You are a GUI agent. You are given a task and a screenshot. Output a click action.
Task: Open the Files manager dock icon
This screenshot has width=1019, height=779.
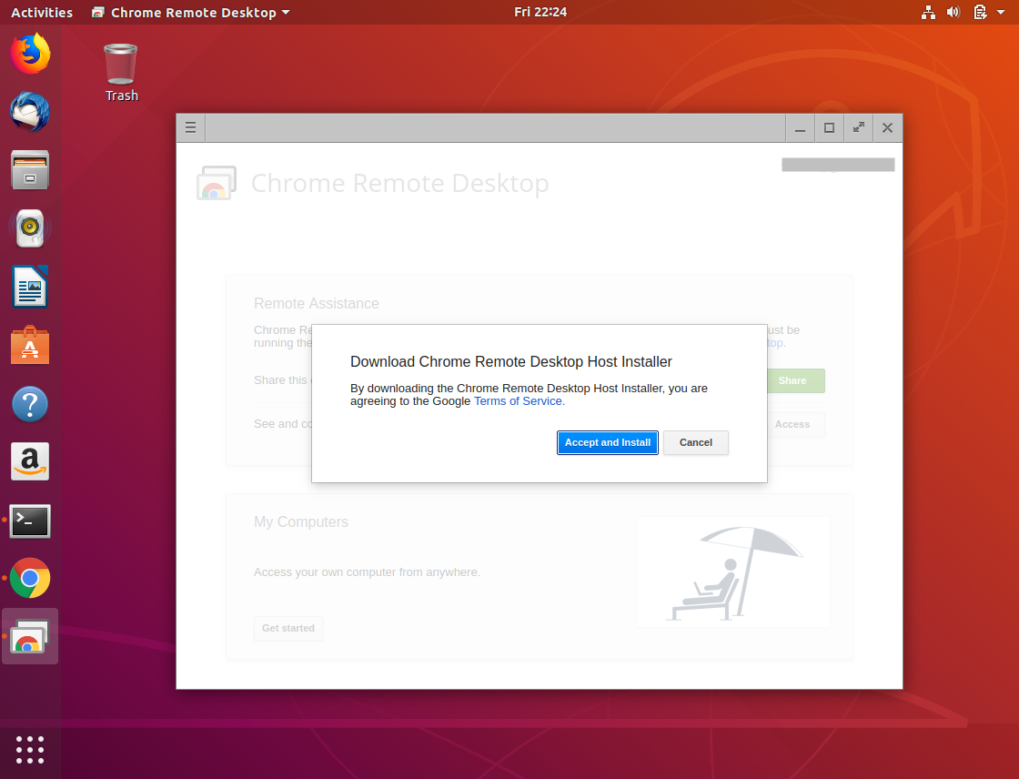click(x=29, y=170)
